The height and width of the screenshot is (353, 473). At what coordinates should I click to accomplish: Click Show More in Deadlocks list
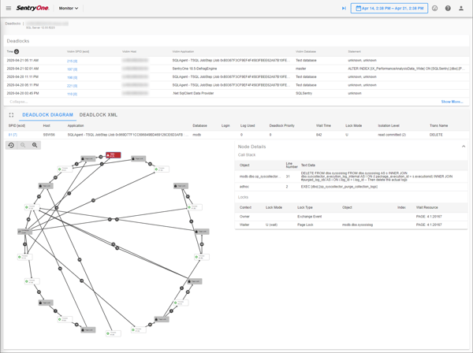[x=452, y=102]
